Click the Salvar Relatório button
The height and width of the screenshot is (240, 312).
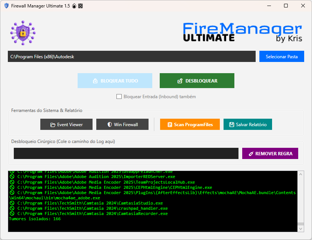(247, 124)
